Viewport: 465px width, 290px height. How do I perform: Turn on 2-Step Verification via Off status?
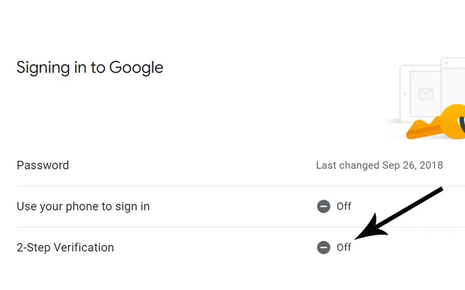click(x=344, y=247)
